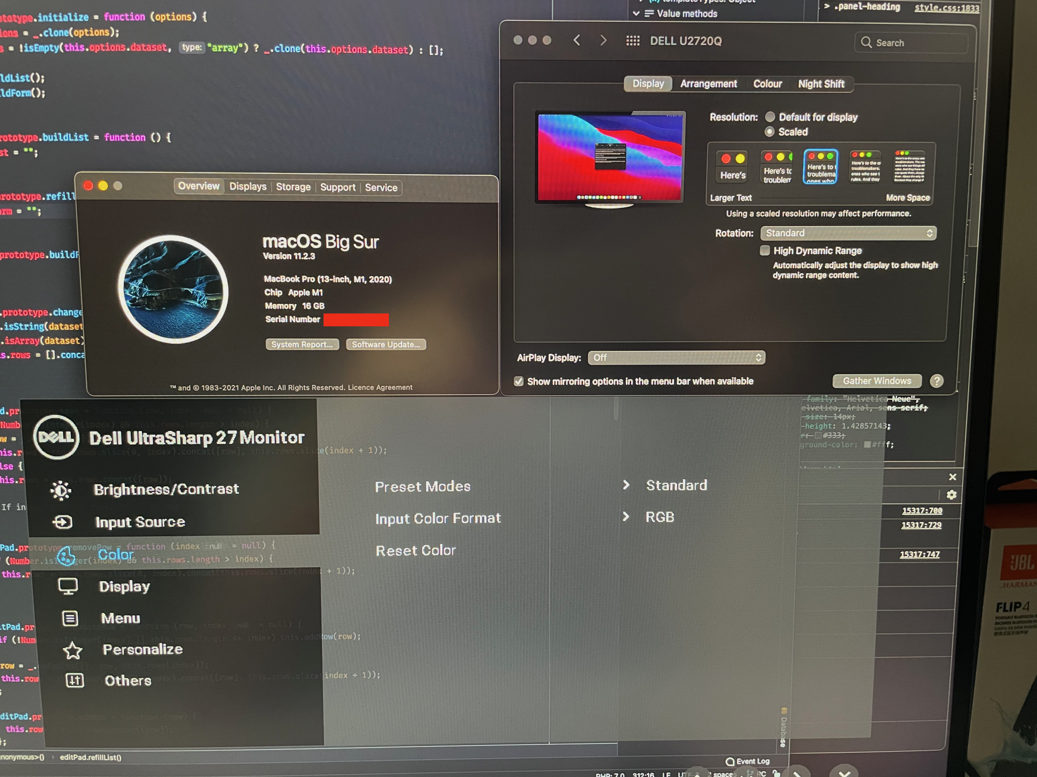Go forward in System Preferences

point(603,40)
